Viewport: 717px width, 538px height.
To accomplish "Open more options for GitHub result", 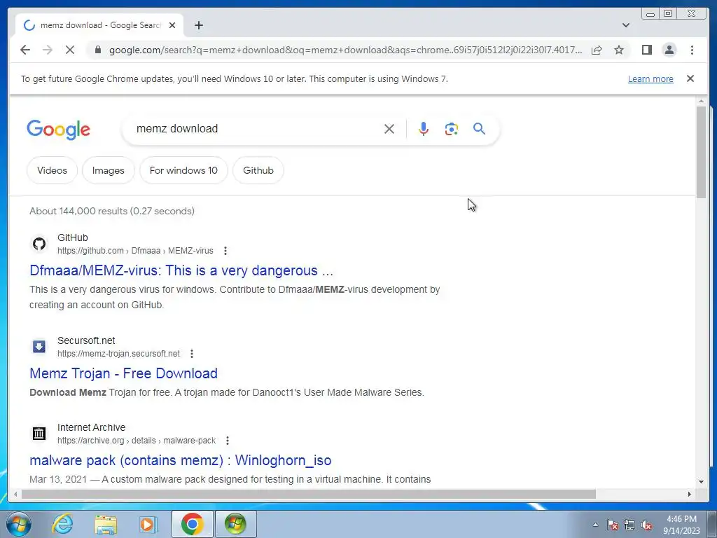I will coord(225,251).
